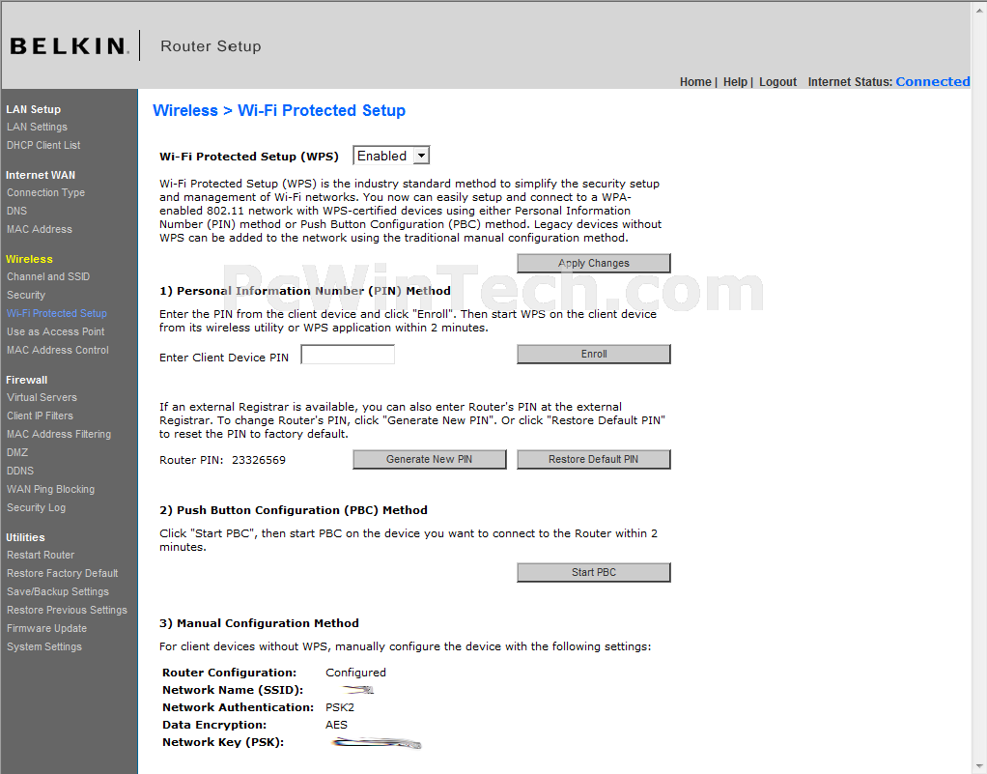Open Use as Access Point page

(55, 331)
